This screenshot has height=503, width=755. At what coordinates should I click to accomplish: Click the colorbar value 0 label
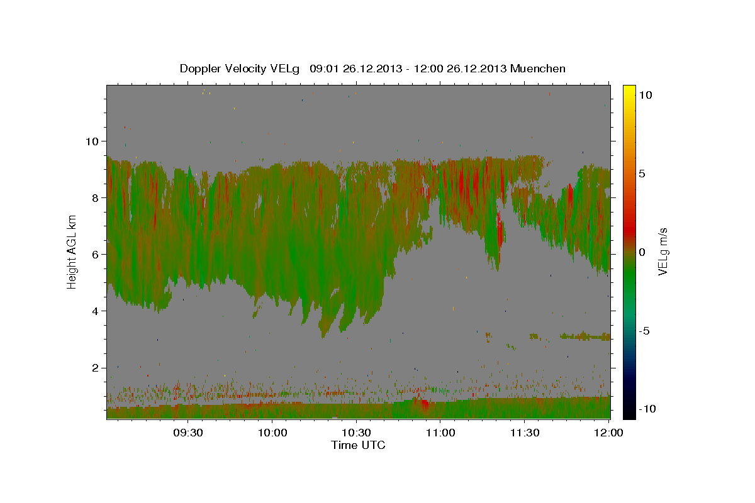pyautogui.click(x=642, y=252)
